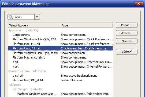Select Edit Widget (defaults) section row
This screenshot has height=97, width=145.
coord(60,89)
